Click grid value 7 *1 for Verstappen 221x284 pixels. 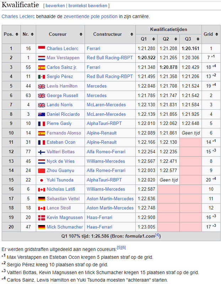pyautogui.click(x=211, y=58)
